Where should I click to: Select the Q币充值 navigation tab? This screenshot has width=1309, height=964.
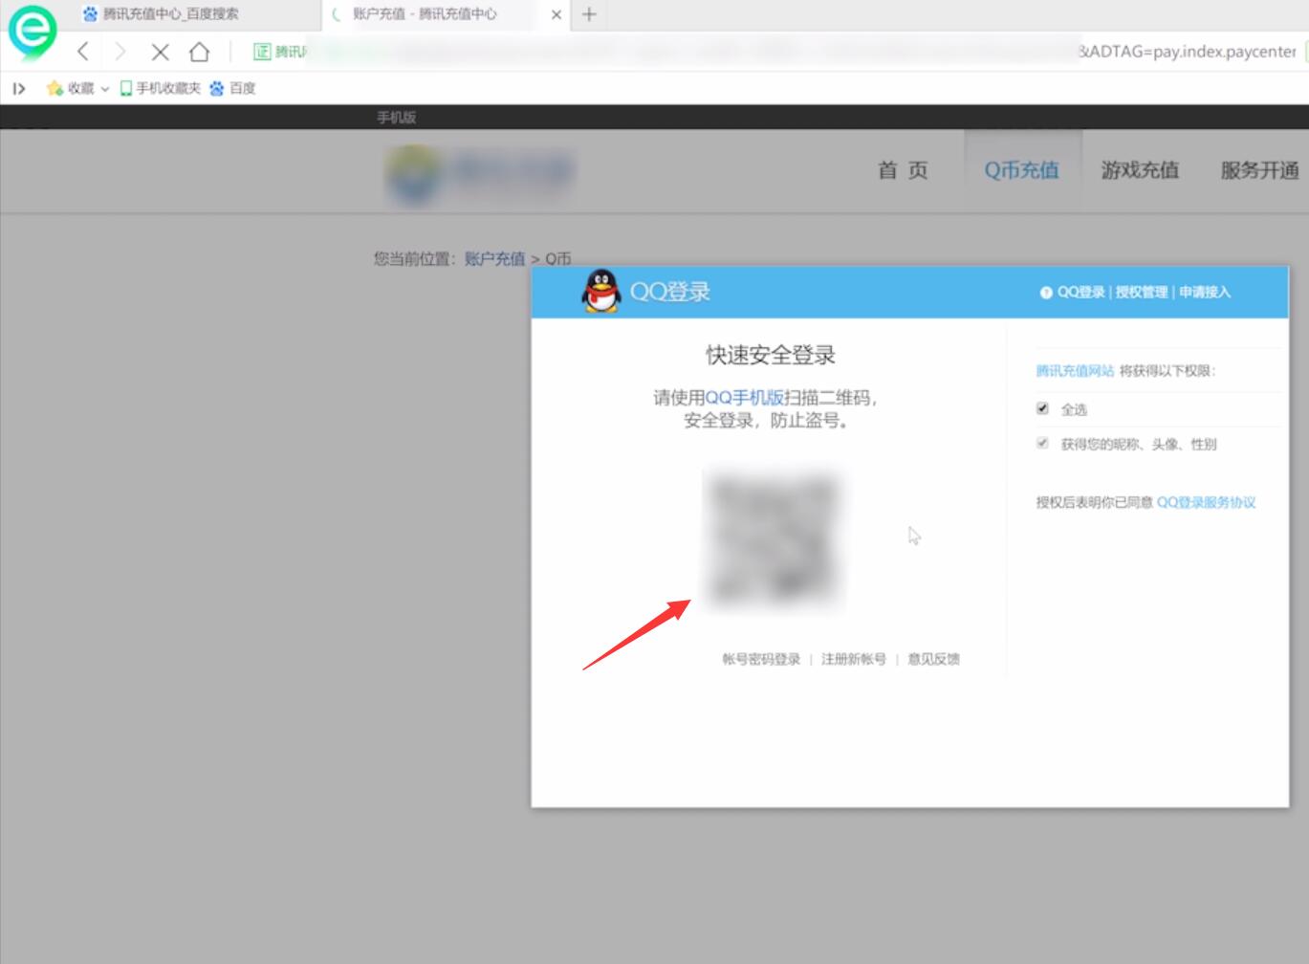point(1021,170)
